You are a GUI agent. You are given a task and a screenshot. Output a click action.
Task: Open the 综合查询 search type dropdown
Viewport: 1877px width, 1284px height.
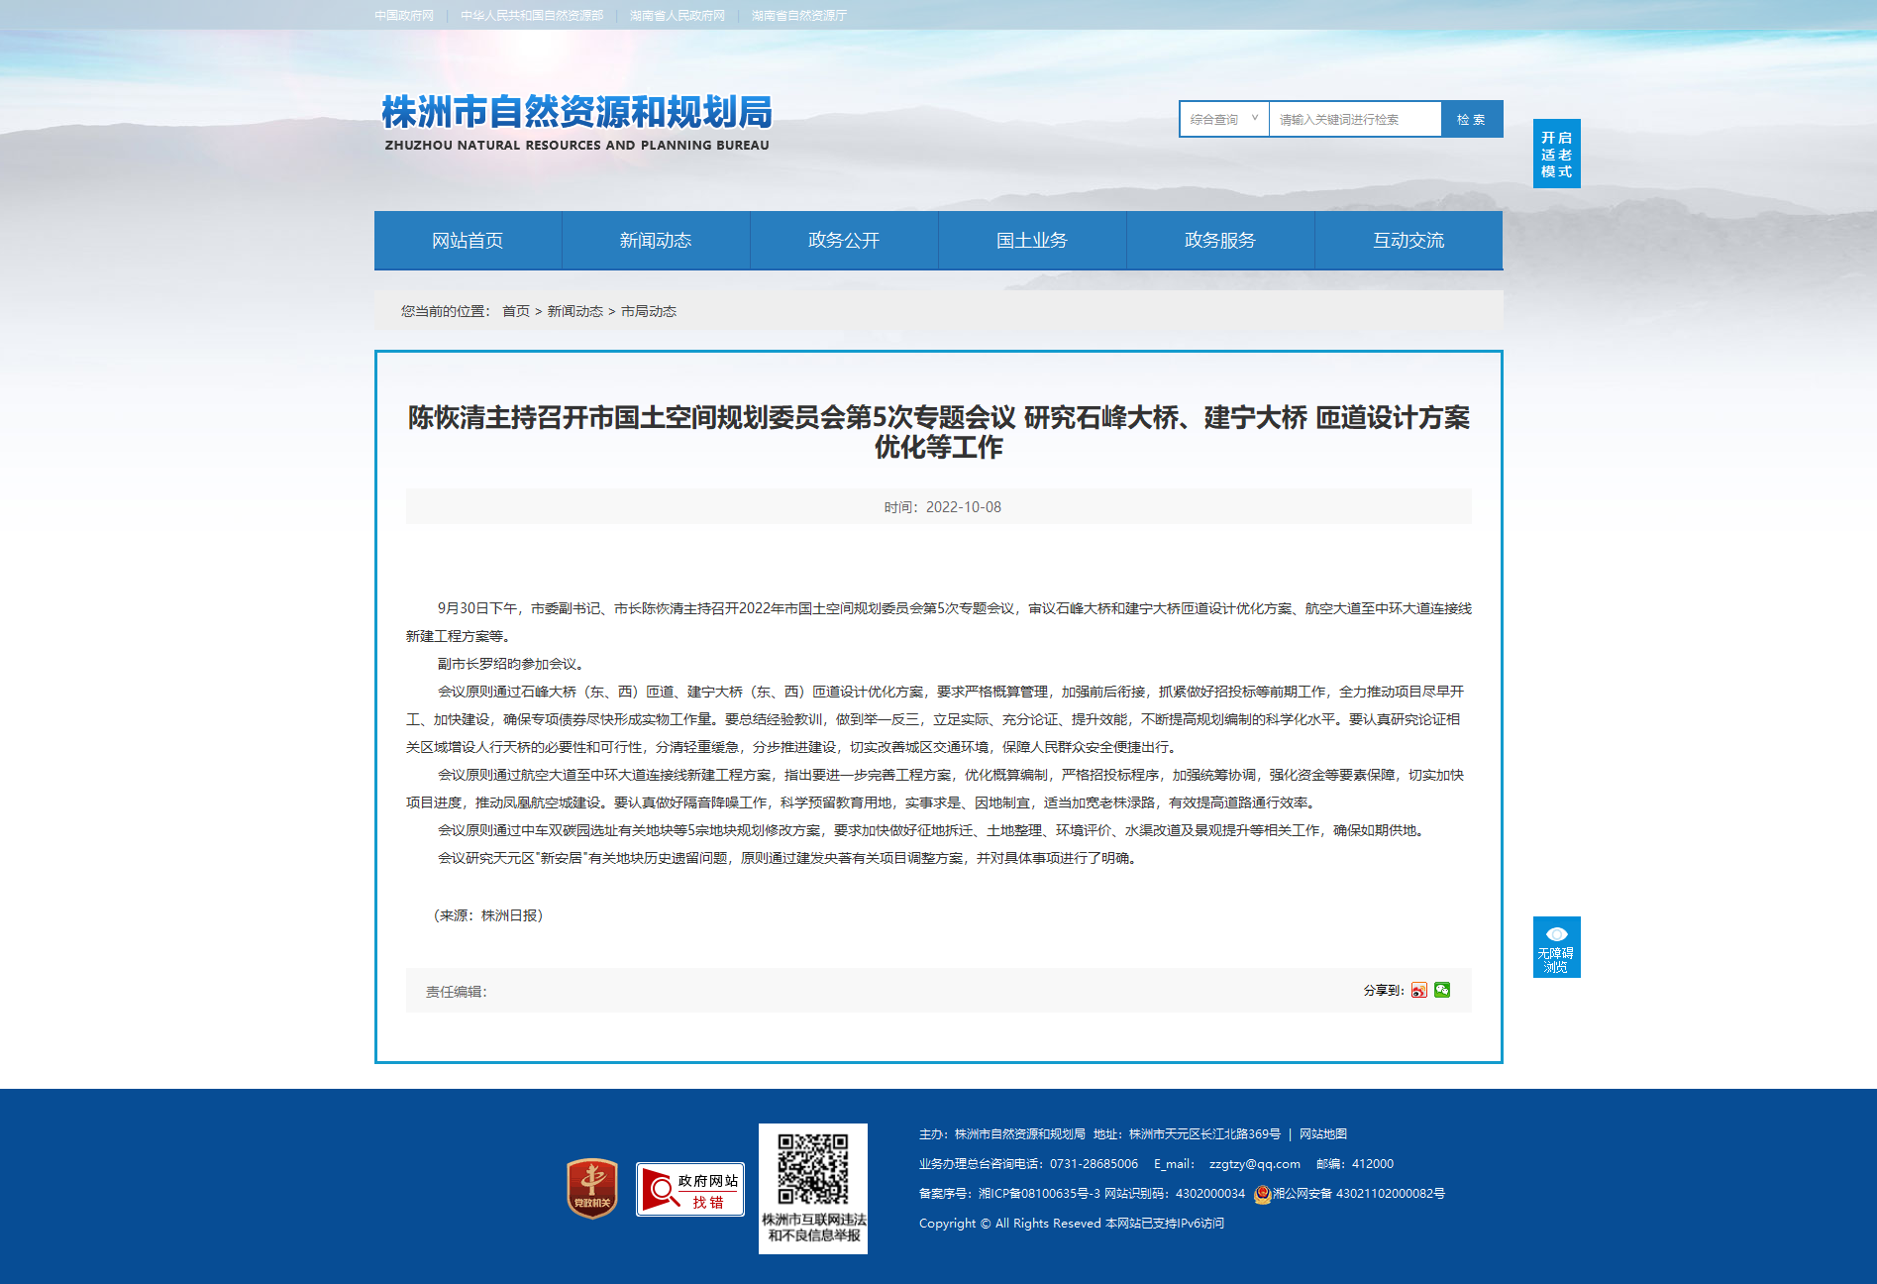[1224, 119]
